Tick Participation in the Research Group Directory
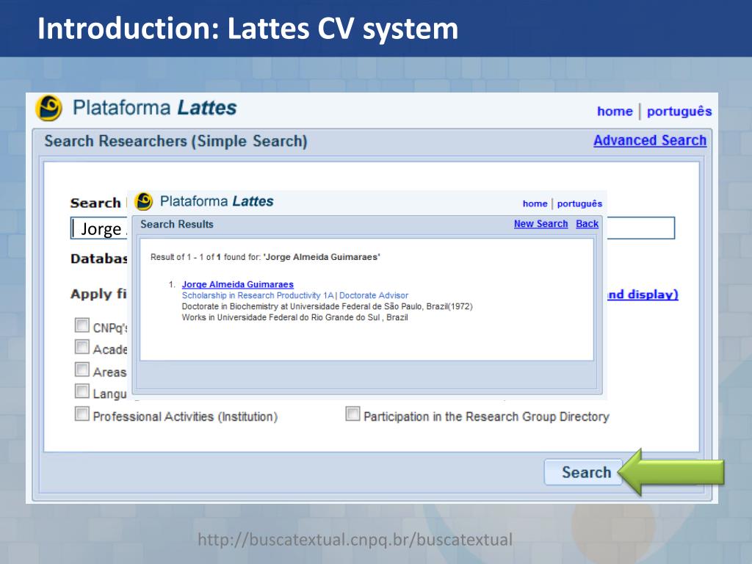This screenshot has width=752, height=564. [353, 414]
